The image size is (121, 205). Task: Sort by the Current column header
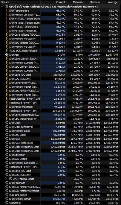point(54,2)
